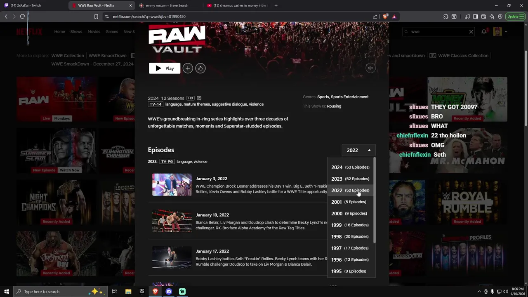Open Royal Rumble title card
This screenshot has width=528, height=297.
tap(467, 202)
